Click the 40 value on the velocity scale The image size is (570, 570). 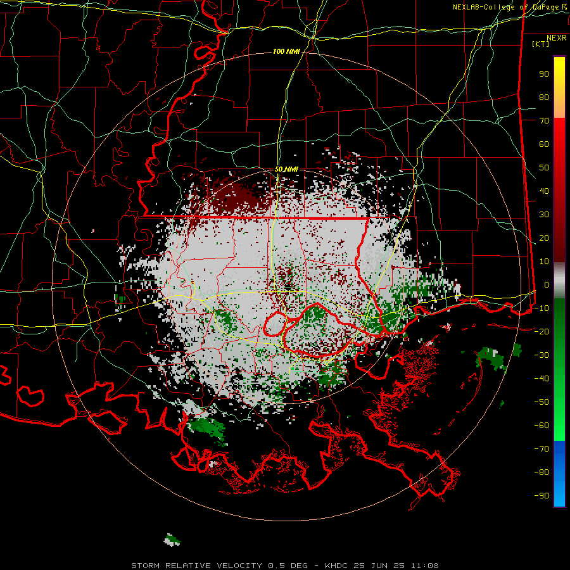544,191
